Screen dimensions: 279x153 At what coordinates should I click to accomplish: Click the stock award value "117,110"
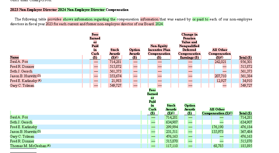(172, 146)
